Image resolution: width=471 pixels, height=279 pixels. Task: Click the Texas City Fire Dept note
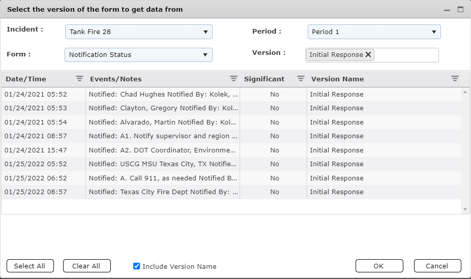tap(163, 192)
